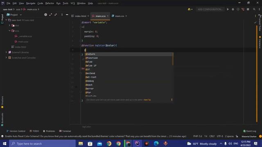The width and height of the screenshot is (262, 147).
Task: Click the locate file target icon in Project panel
Action: [45, 15]
